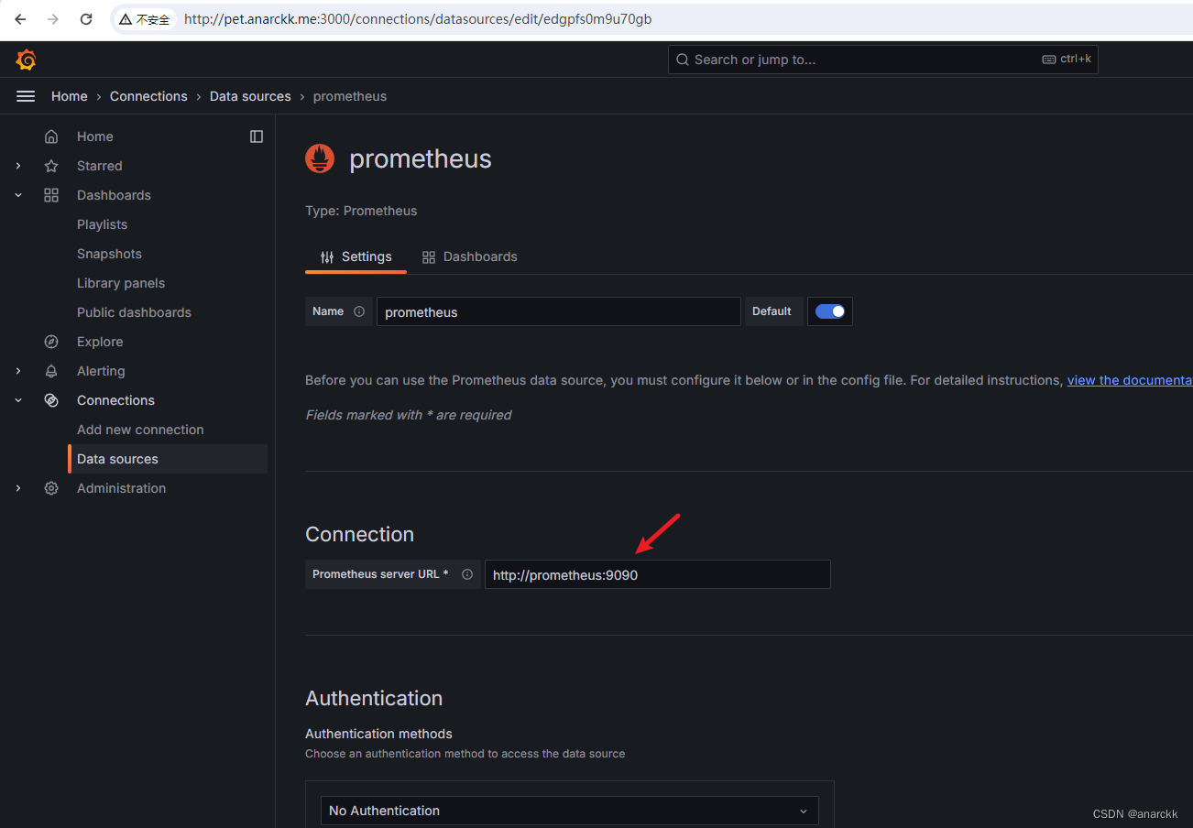1193x828 pixels.
Task: Click the Administration label in sidebar
Action: [x=121, y=488]
